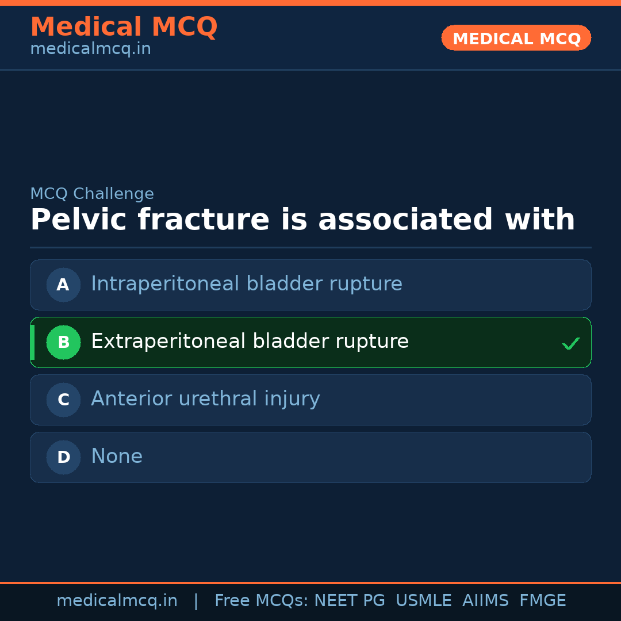Click the letter C circle badge
Image resolution: width=621 pixels, height=621 pixels.
click(63, 400)
